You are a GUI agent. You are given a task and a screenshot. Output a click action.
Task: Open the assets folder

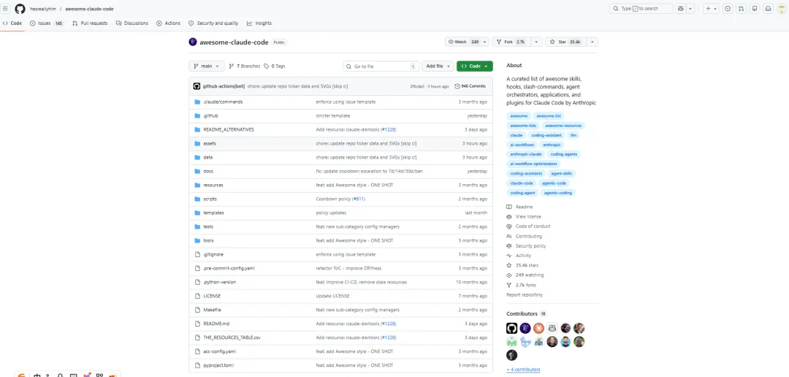210,143
